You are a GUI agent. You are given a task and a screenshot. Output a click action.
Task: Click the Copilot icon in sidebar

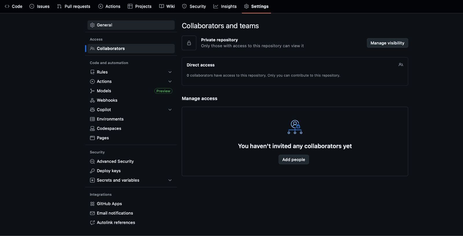pos(92,110)
